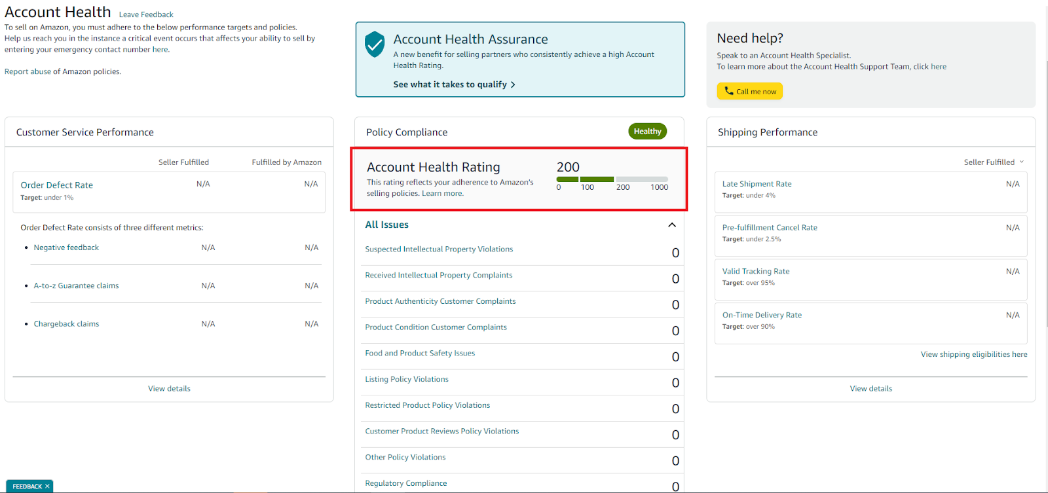
Task: Click the Need help? heading
Action: coord(750,38)
